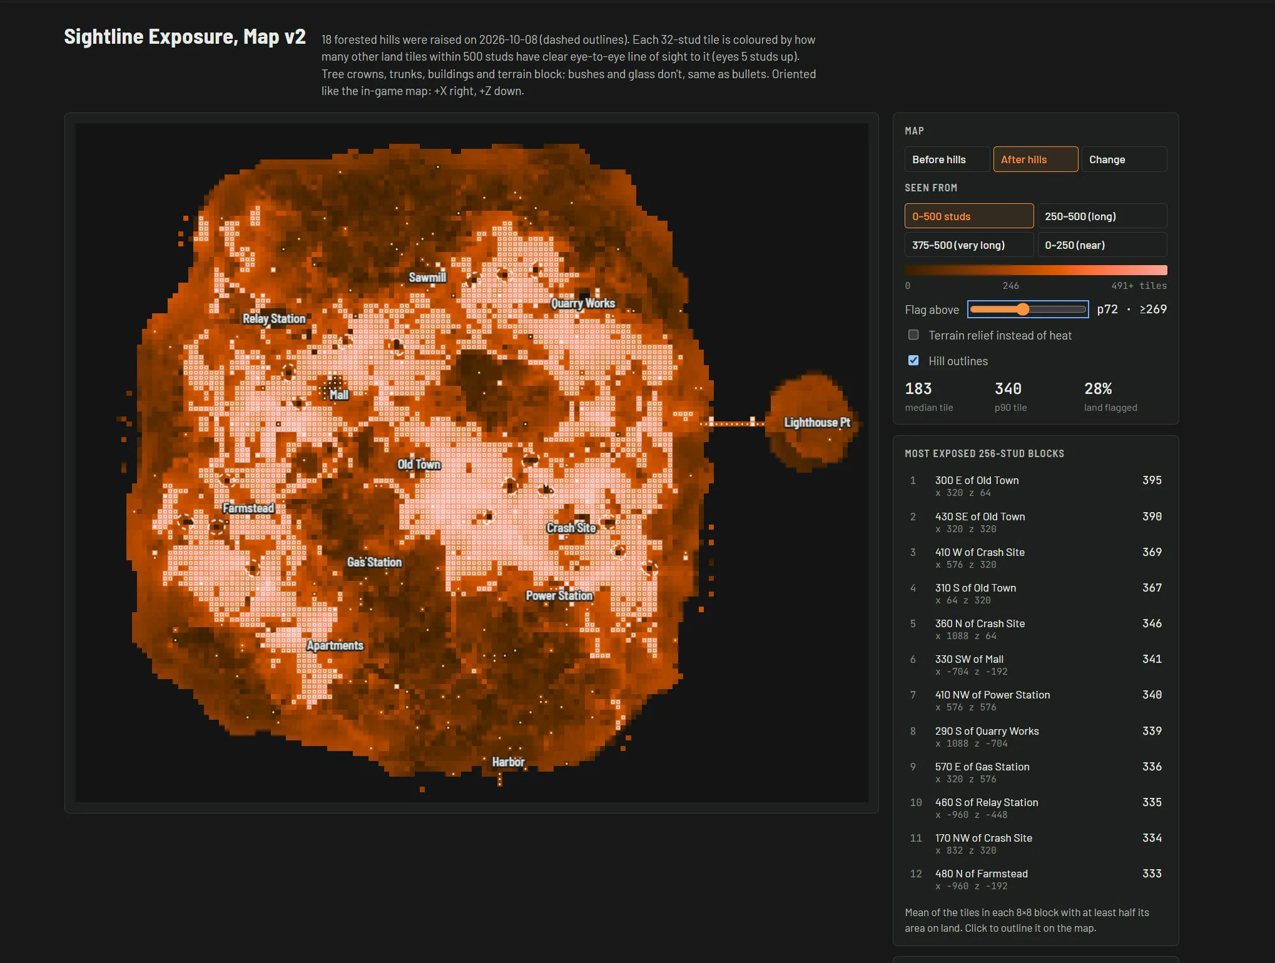Outline block 170 NW of Crash Site

click(x=1035, y=844)
